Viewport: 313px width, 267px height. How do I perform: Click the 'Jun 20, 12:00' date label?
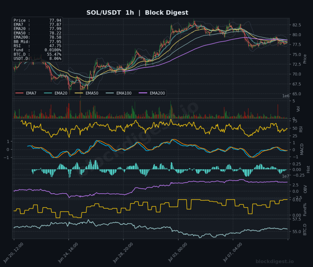pos(13,253)
